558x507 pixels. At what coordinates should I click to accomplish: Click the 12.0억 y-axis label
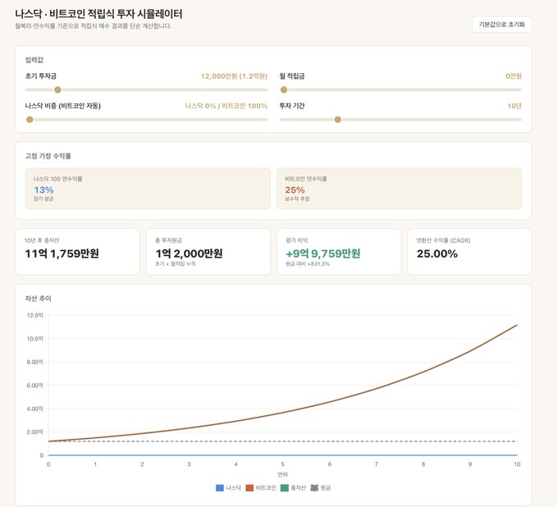34,315
